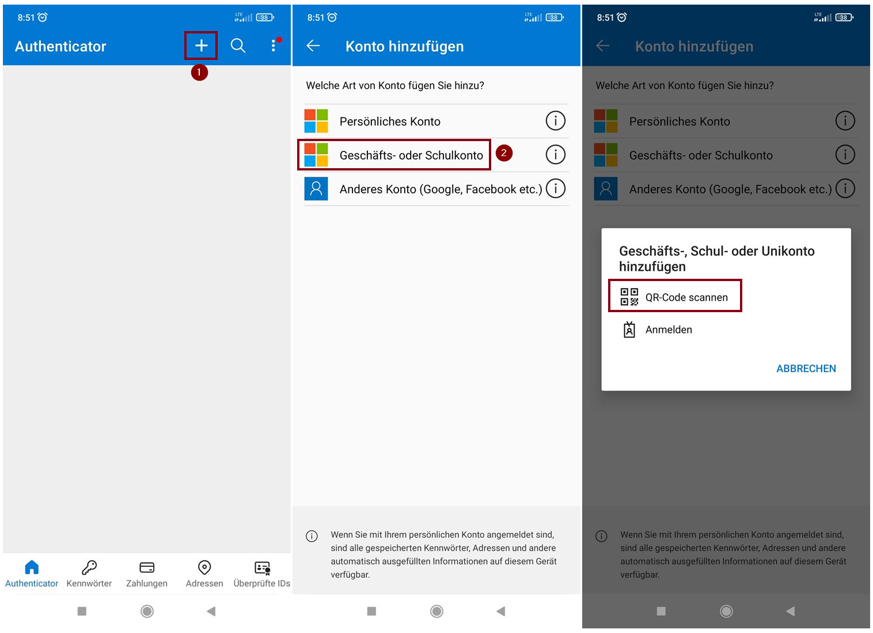The height and width of the screenshot is (633, 873).
Task: Show info for Anderes Konto, middle screen
Action: coord(556,188)
